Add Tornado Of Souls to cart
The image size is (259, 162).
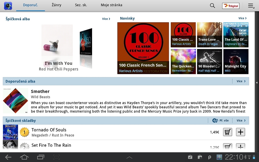coord(227,132)
